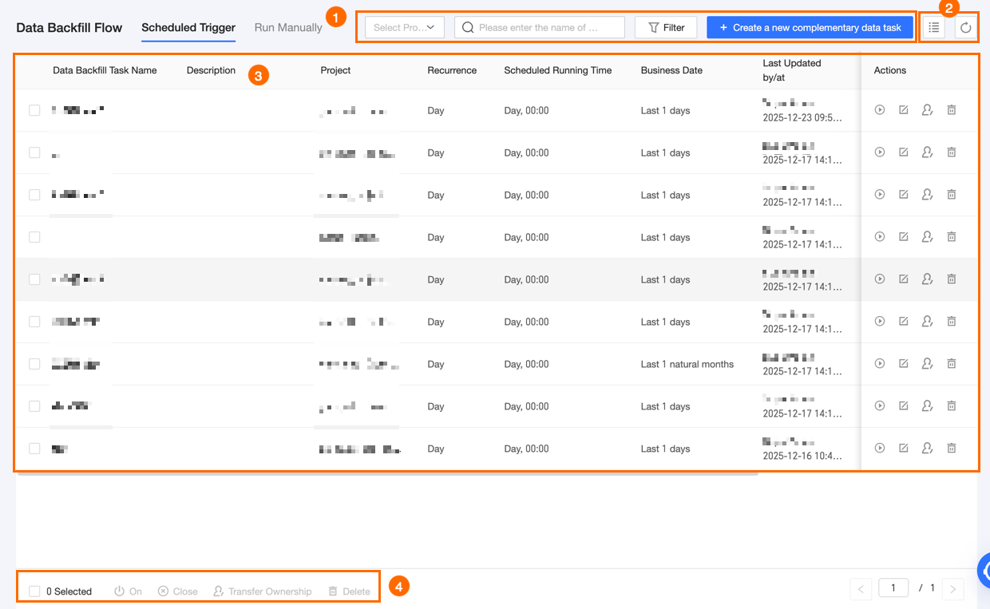Tick checkbox of 'Last 1 natural months' row
The width and height of the screenshot is (990, 609).
34,364
